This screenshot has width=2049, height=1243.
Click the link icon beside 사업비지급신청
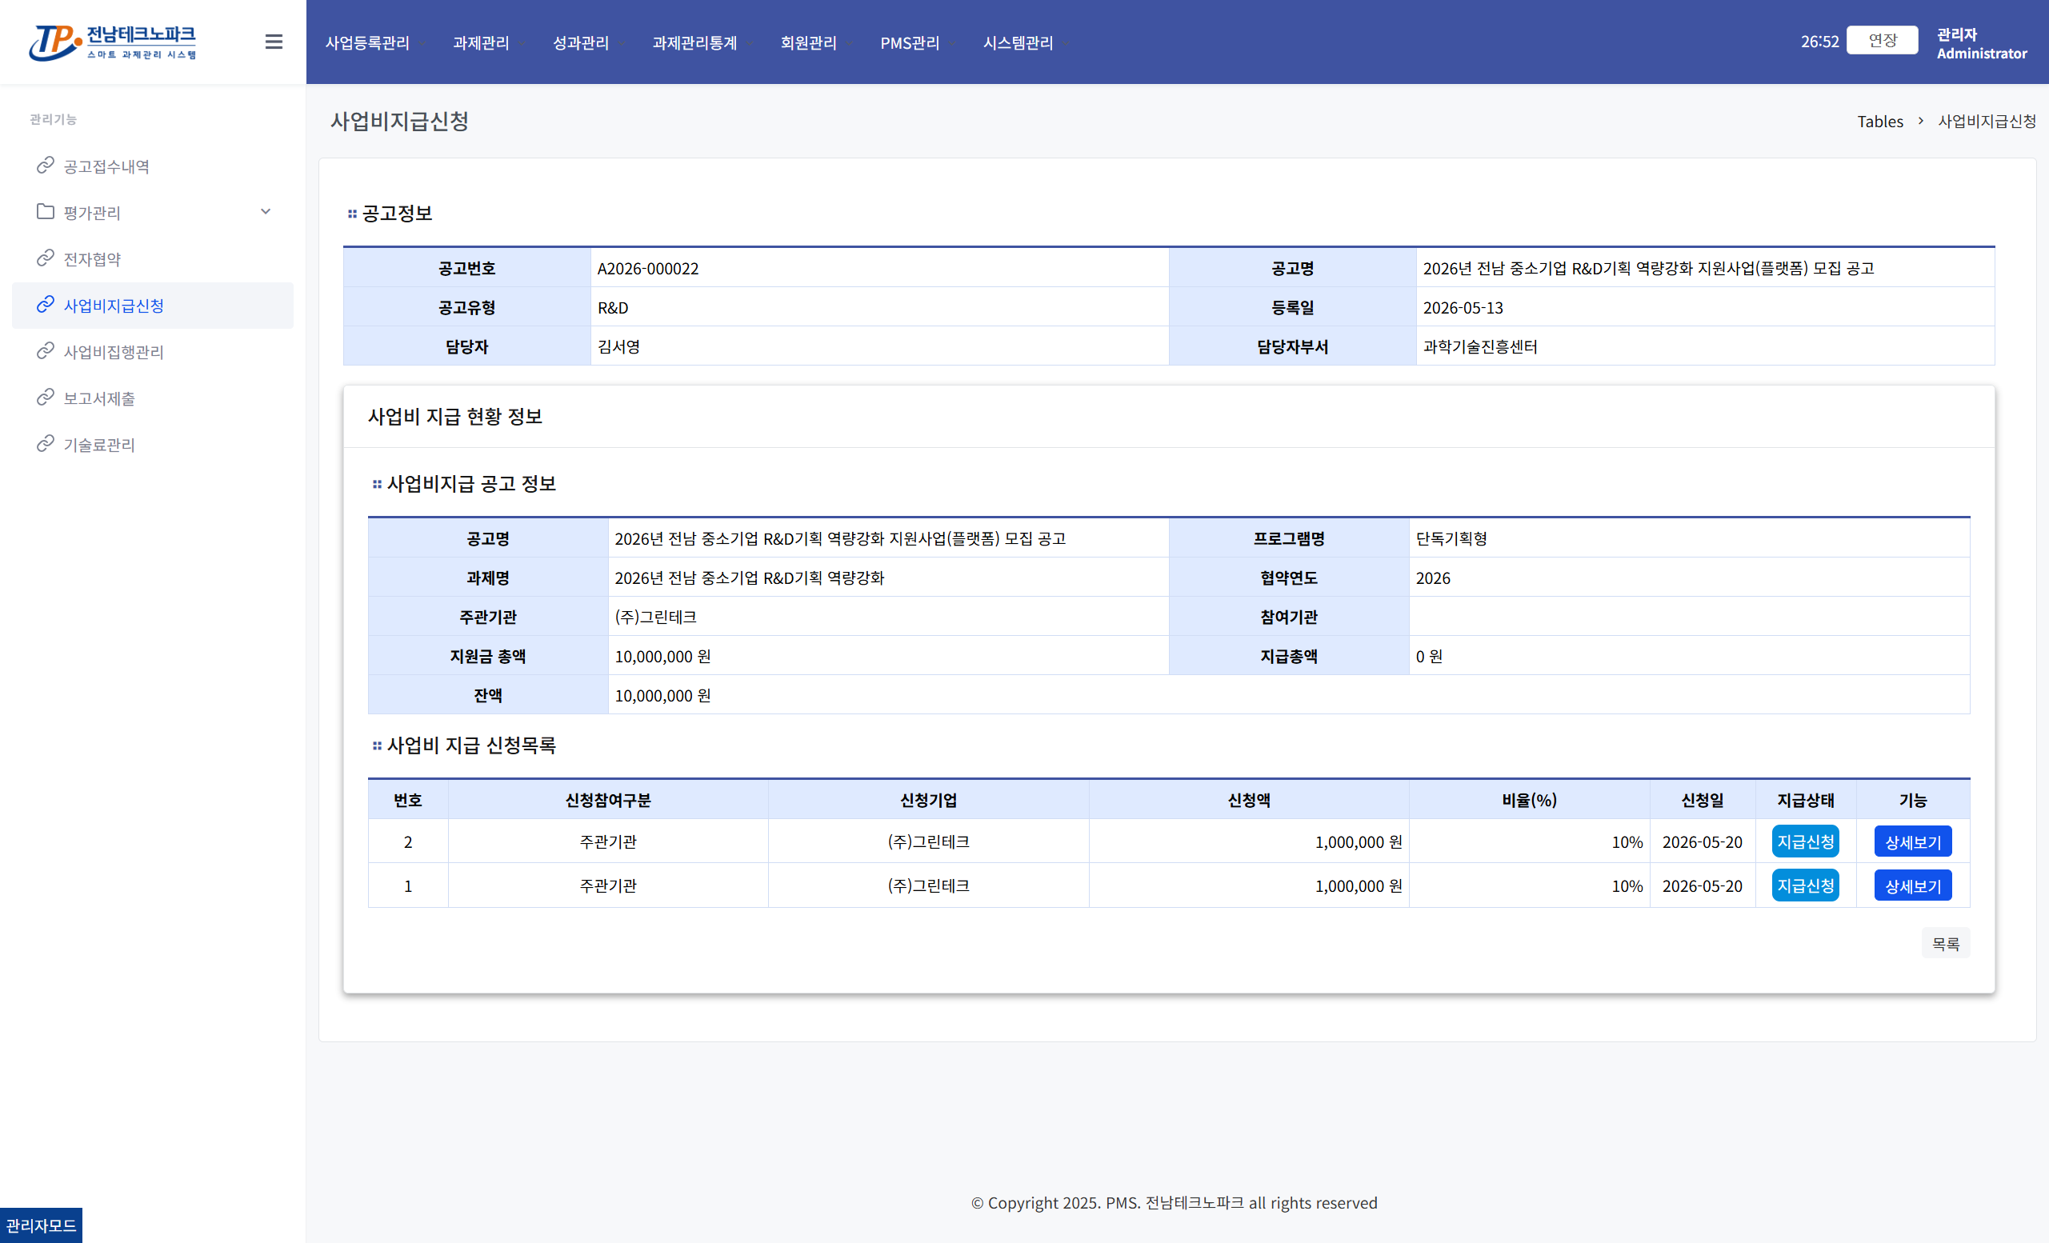point(45,305)
